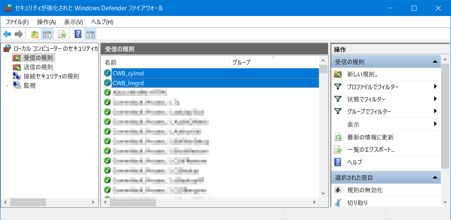
Task: Click the Up one level folder icon
Action: click(35, 34)
